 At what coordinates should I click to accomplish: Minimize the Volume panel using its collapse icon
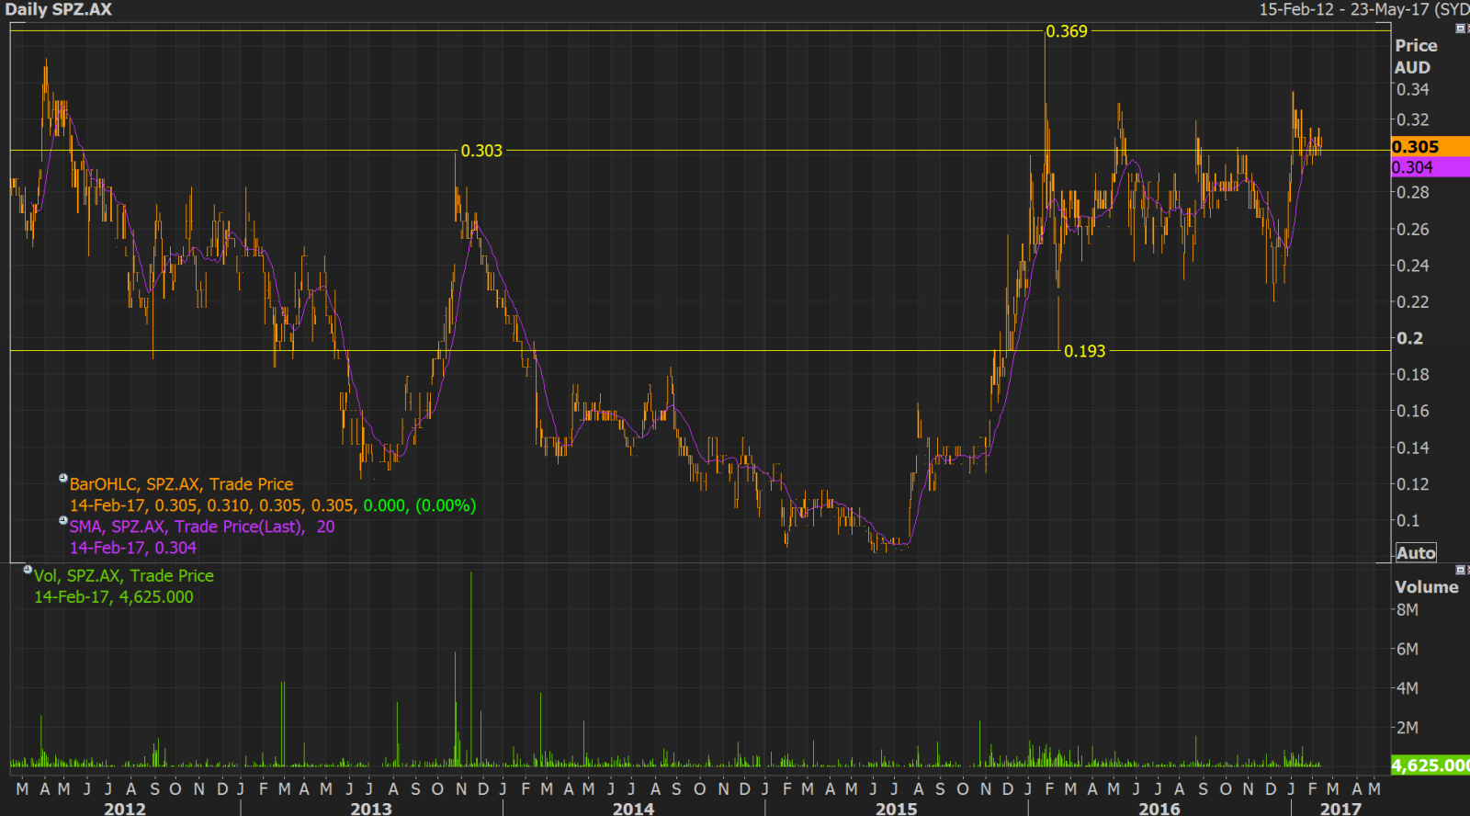click(x=1460, y=570)
